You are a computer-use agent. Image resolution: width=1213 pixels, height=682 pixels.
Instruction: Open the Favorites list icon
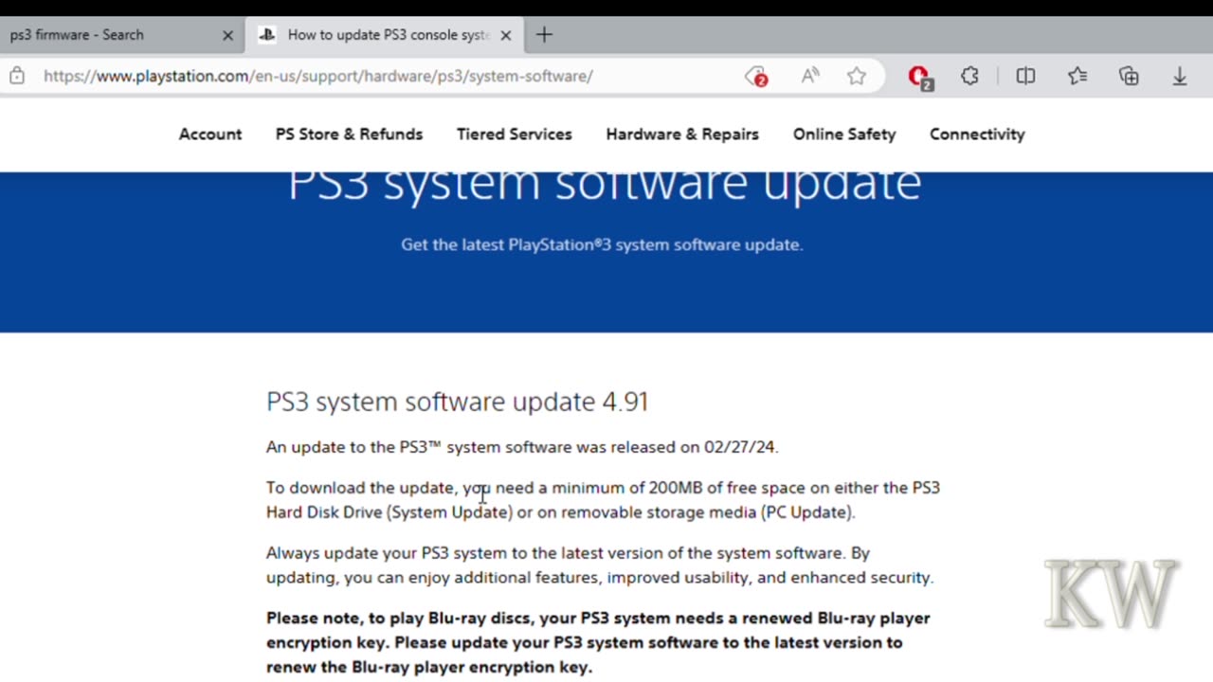coord(1077,76)
